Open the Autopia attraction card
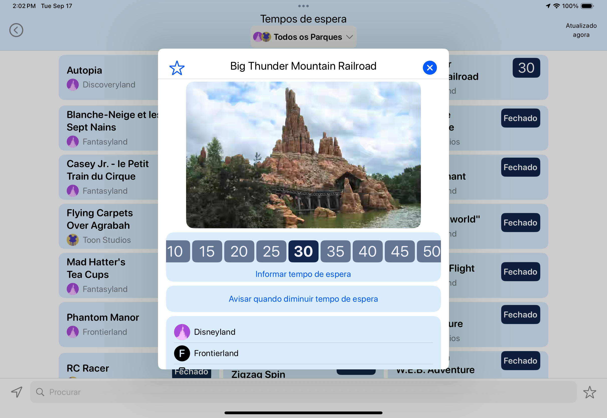Image resolution: width=607 pixels, height=418 pixels. pos(109,77)
